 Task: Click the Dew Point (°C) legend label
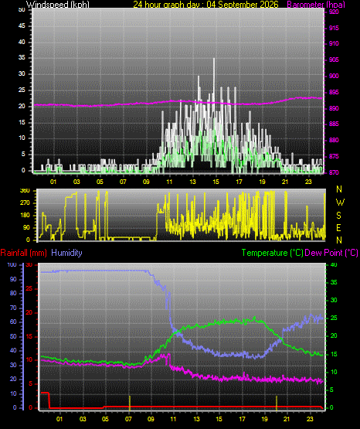tap(331, 253)
